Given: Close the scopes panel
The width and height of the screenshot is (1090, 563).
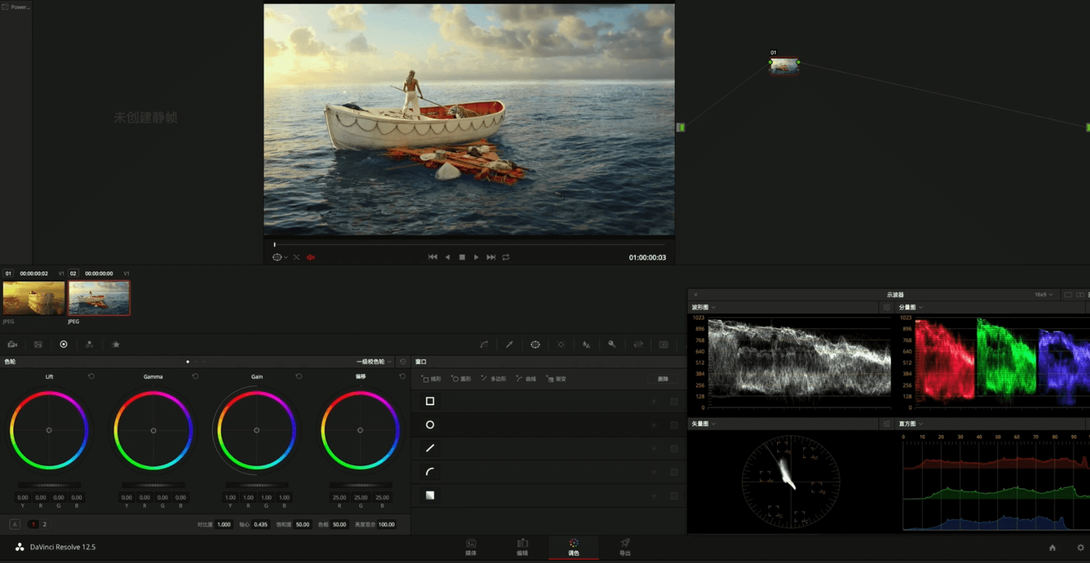Looking at the screenshot, I should 696,295.
